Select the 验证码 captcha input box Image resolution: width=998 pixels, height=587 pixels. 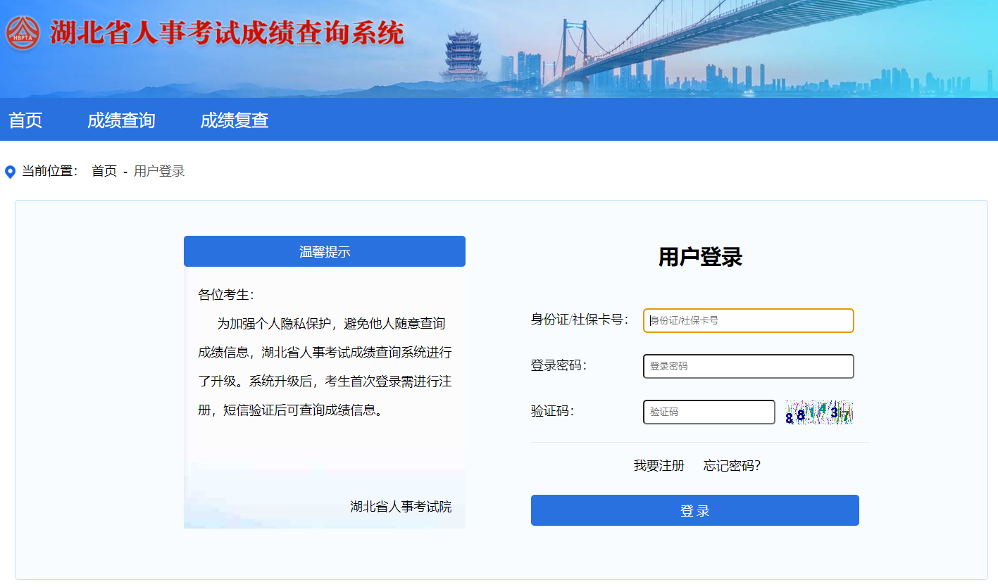click(x=709, y=412)
